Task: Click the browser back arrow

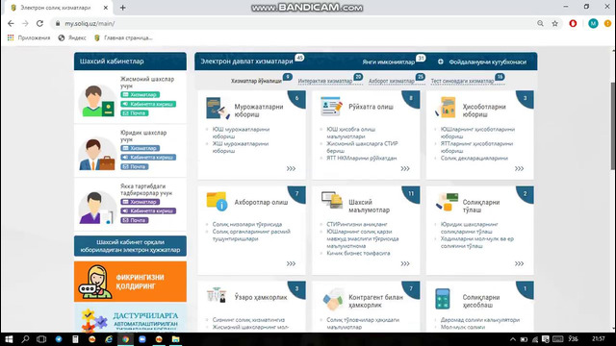Action: coord(11,23)
